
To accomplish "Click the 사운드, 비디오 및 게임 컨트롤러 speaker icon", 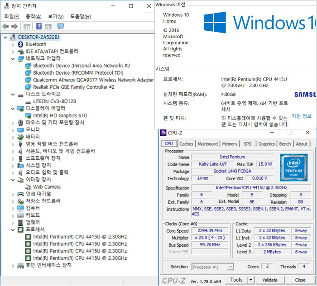I will coord(20,151).
